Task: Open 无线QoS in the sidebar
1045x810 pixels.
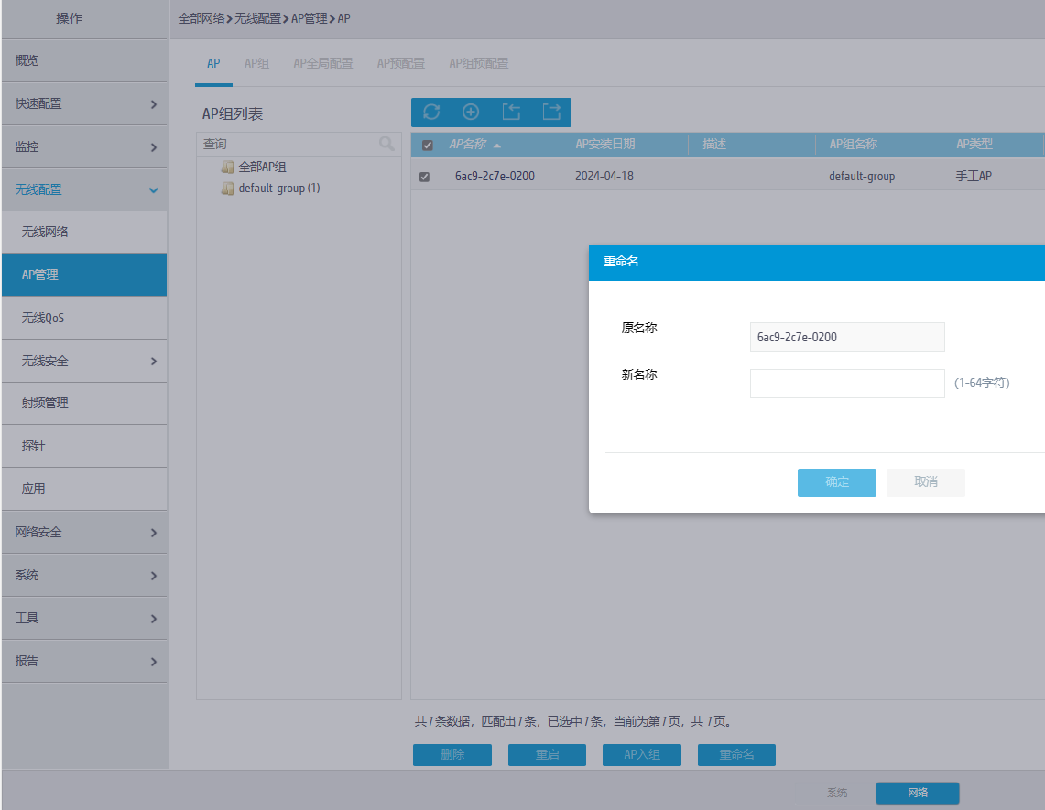Action: (x=44, y=319)
